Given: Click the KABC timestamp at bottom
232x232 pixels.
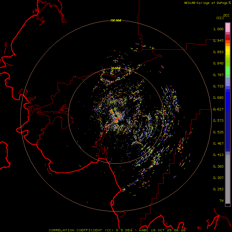Looking at the screenshot, I should tap(162, 230).
